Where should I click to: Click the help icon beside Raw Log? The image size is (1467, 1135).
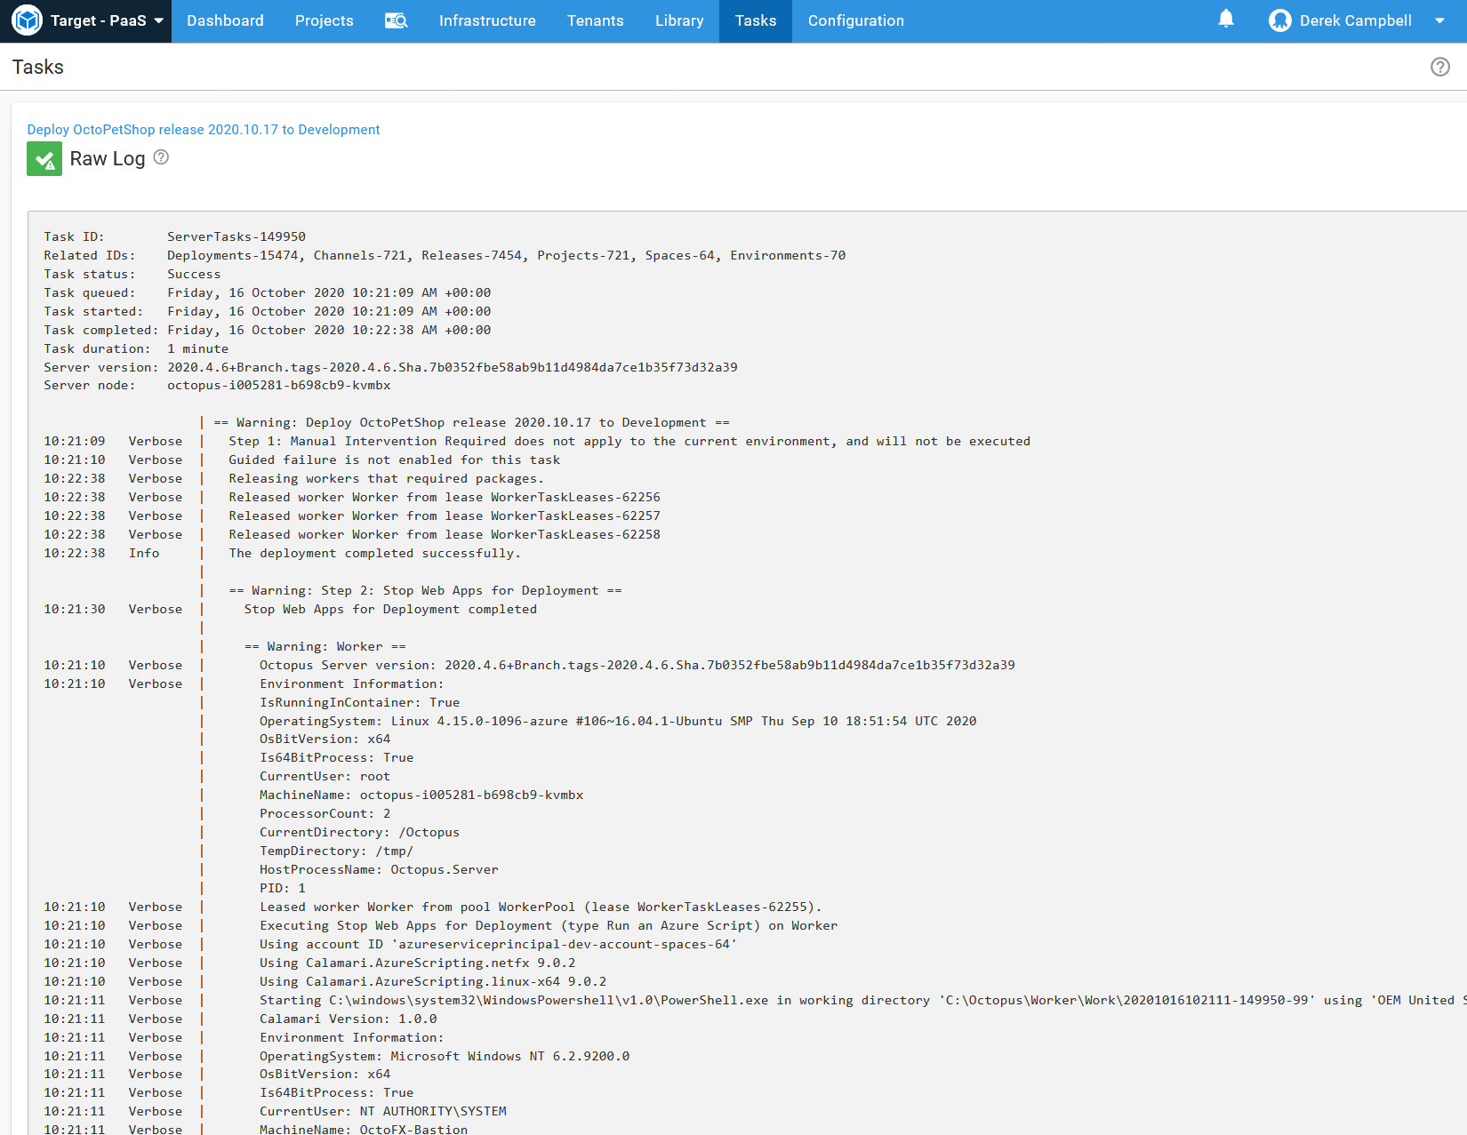tap(161, 157)
